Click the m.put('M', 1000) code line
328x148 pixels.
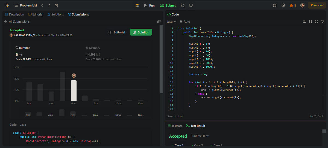click(202, 67)
